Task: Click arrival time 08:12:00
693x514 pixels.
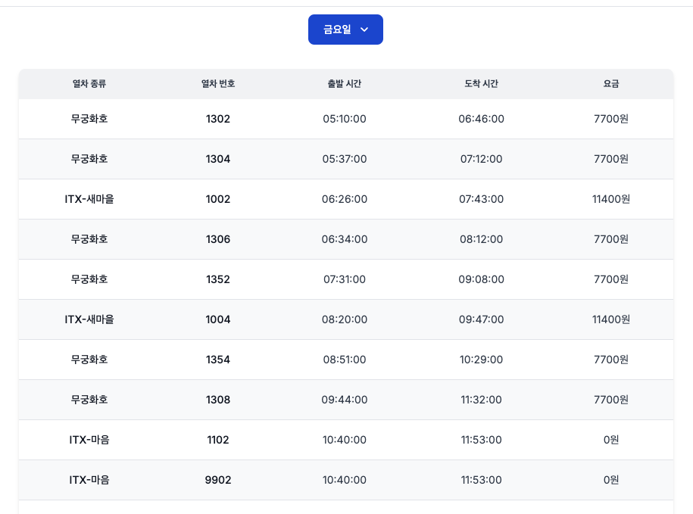Action: pos(481,239)
